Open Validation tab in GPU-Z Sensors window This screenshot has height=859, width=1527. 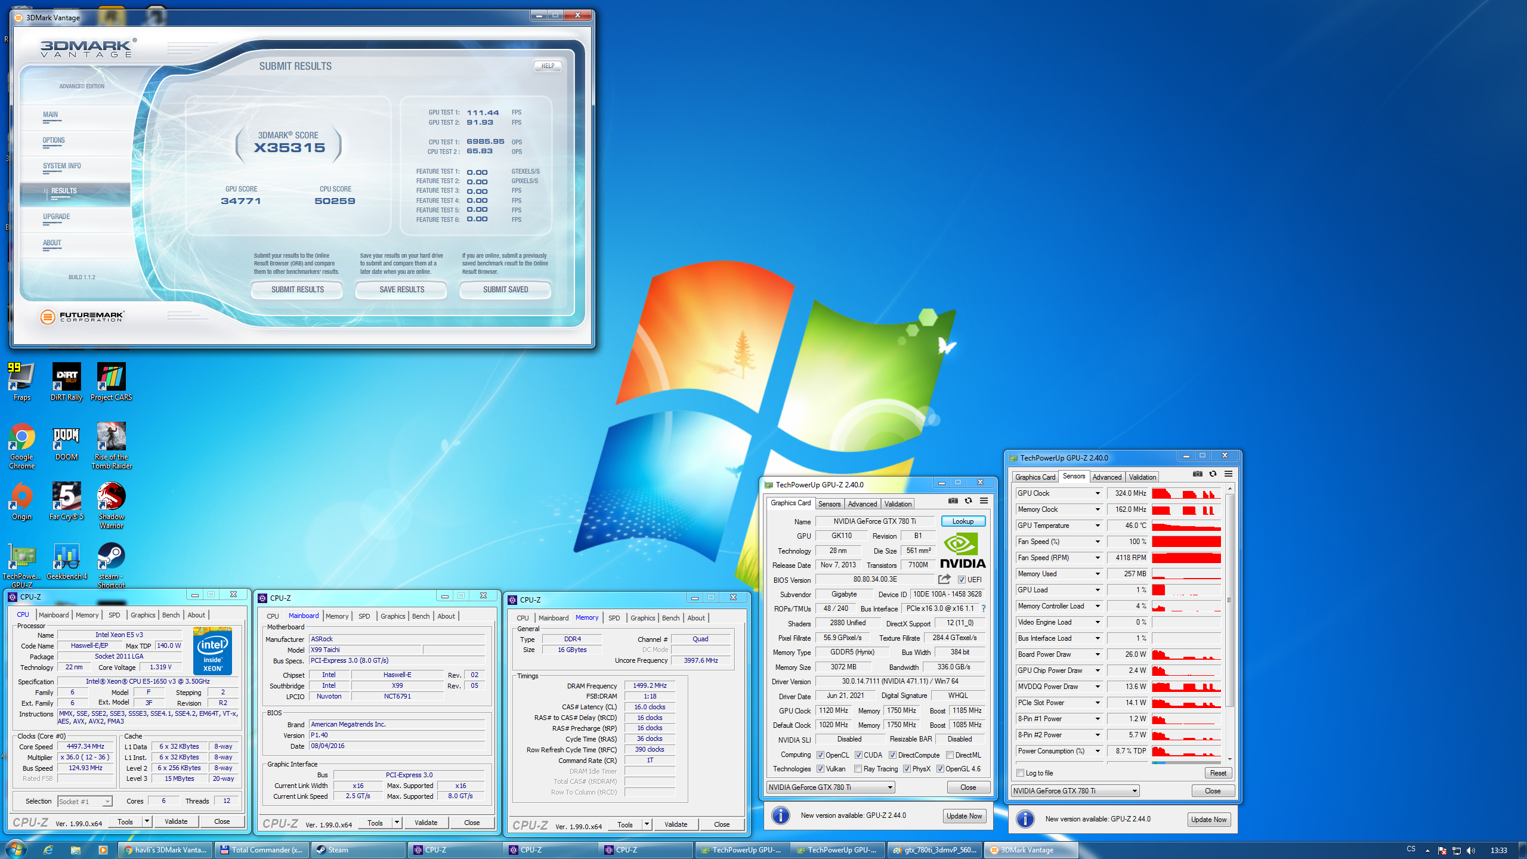point(1142,477)
